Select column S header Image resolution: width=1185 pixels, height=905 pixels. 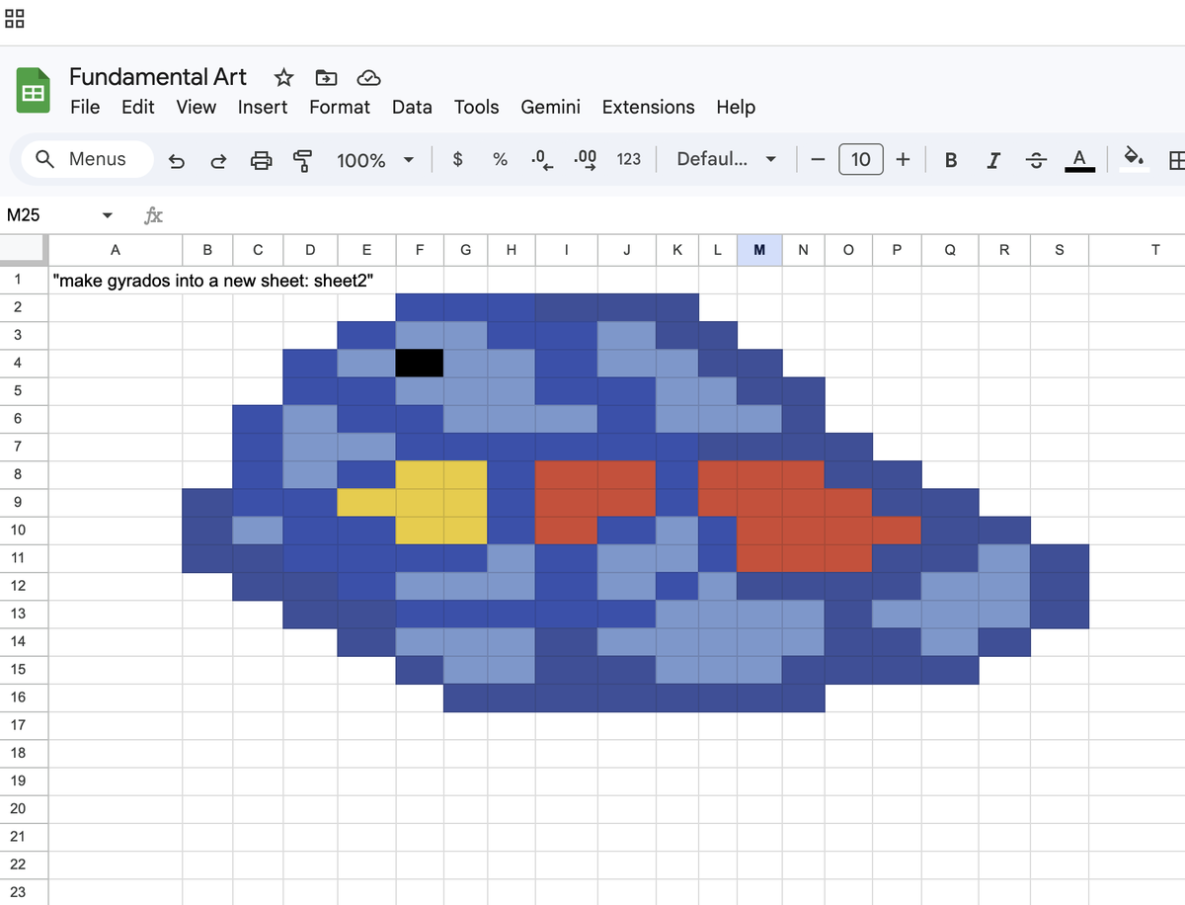coord(1060,250)
